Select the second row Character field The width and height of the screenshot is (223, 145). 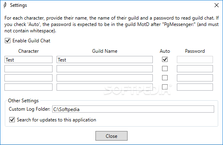tap(28, 69)
